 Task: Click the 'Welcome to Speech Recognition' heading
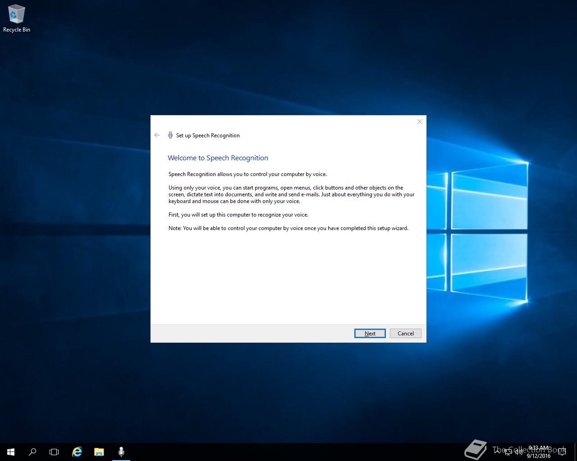click(218, 158)
